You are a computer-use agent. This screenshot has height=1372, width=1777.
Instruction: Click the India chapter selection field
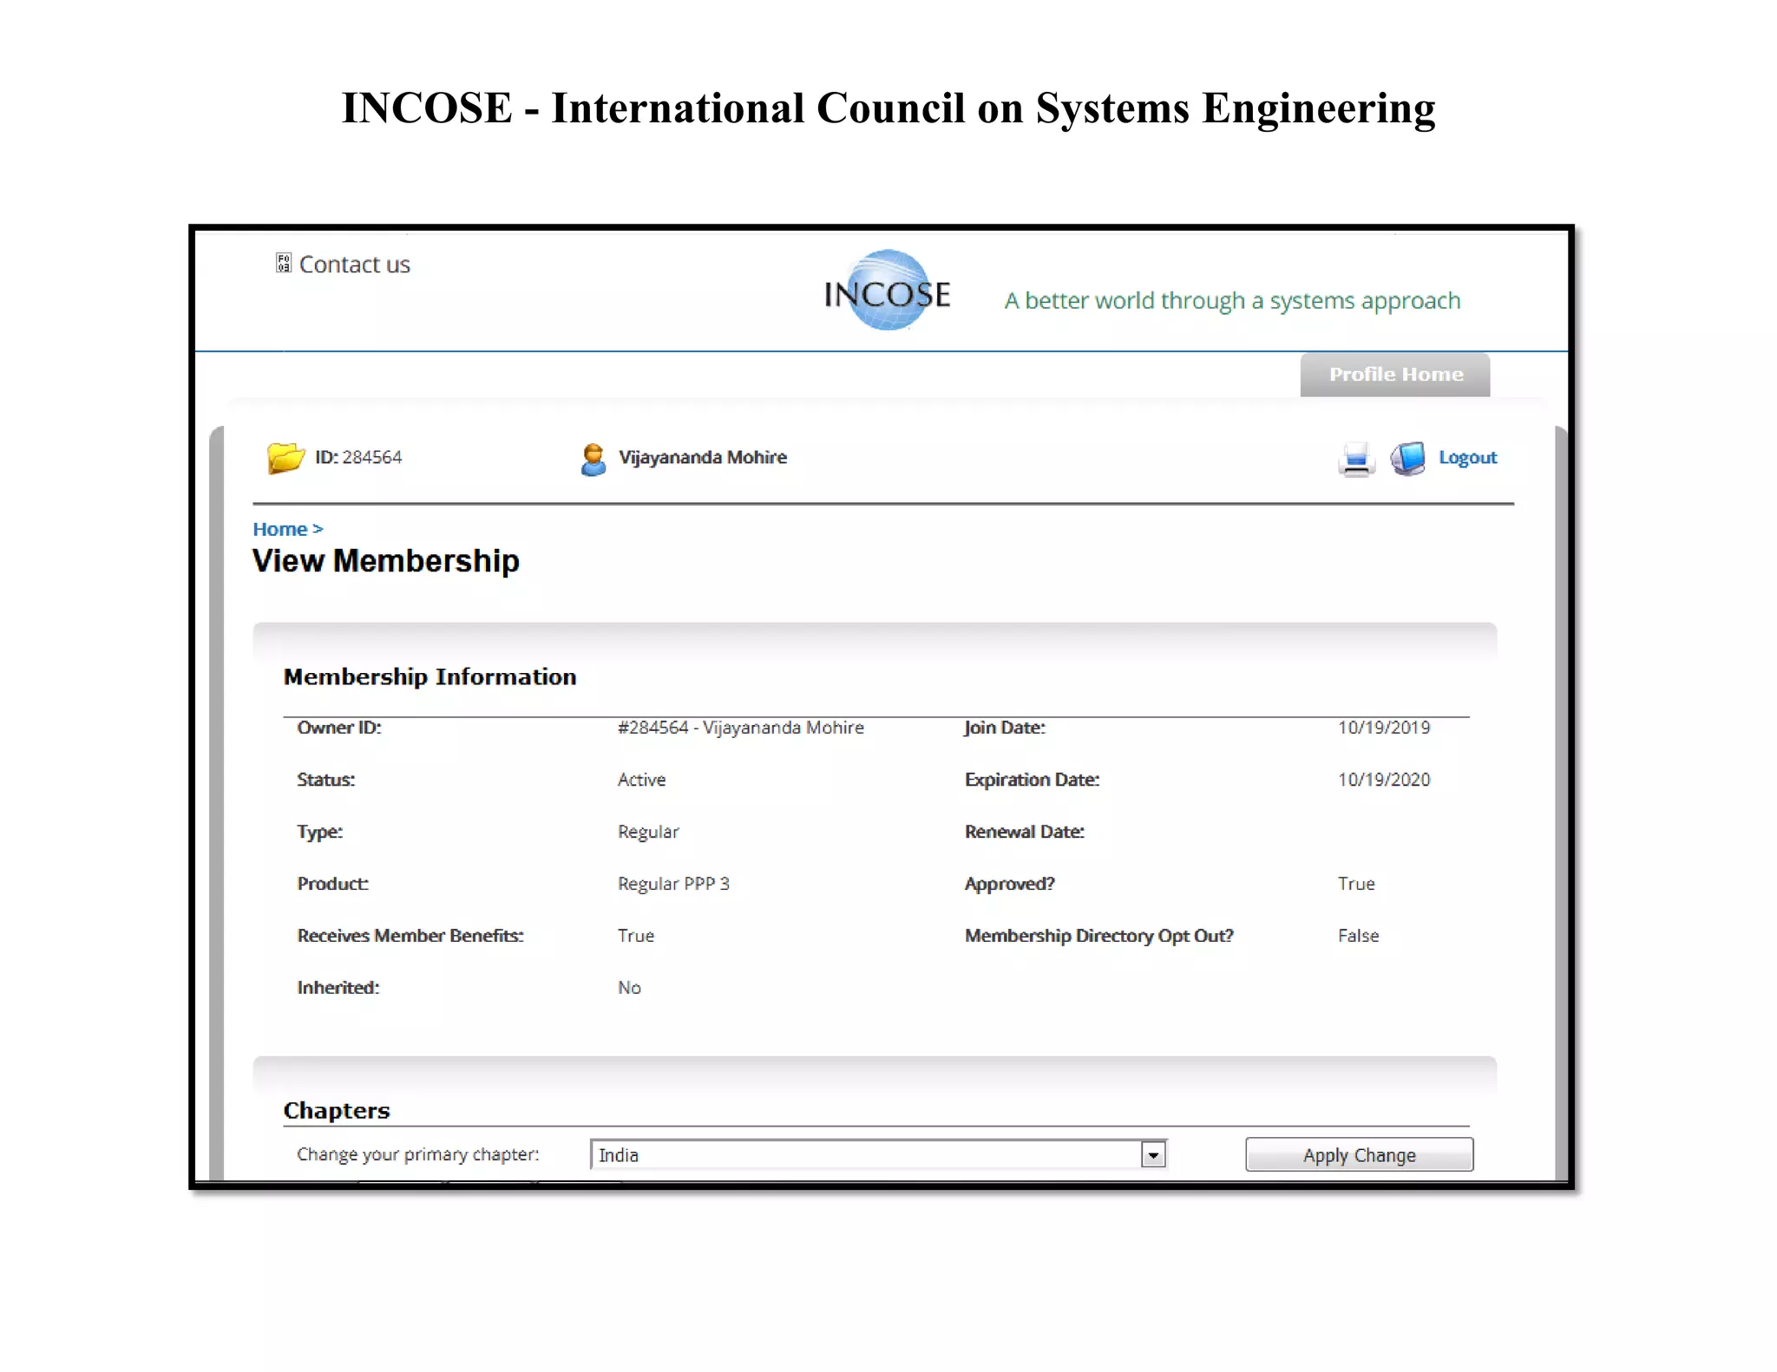[878, 1155]
